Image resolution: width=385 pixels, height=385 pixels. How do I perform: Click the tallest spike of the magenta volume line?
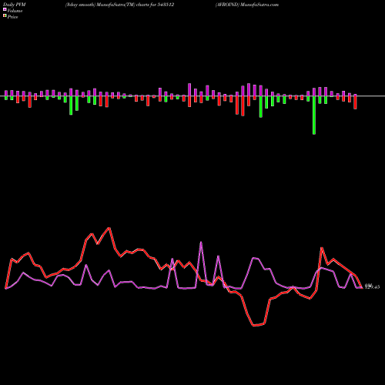point(201,242)
